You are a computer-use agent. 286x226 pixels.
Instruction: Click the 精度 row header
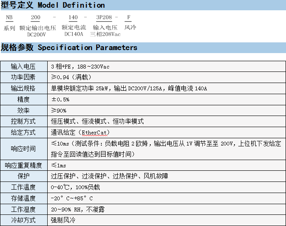[x=23, y=99]
